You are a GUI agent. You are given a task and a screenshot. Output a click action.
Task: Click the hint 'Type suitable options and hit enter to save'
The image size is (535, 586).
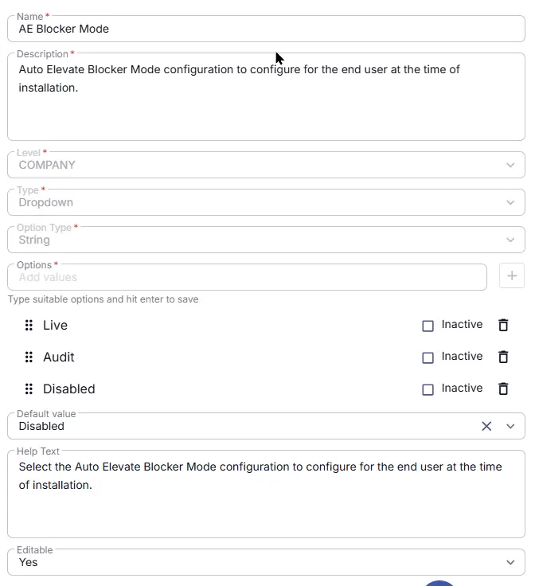pos(103,299)
